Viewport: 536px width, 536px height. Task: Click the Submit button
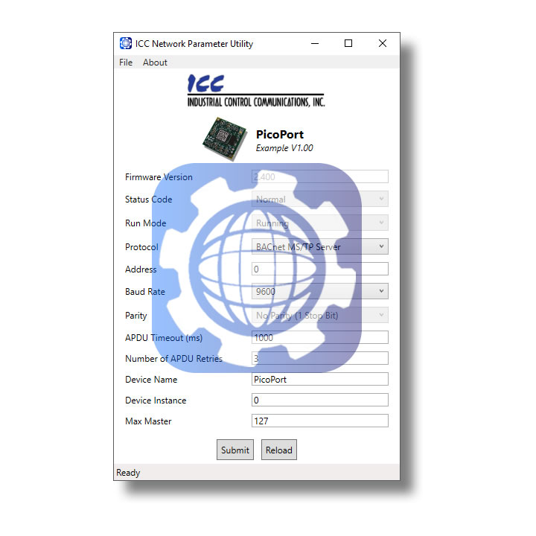[235, 450]
